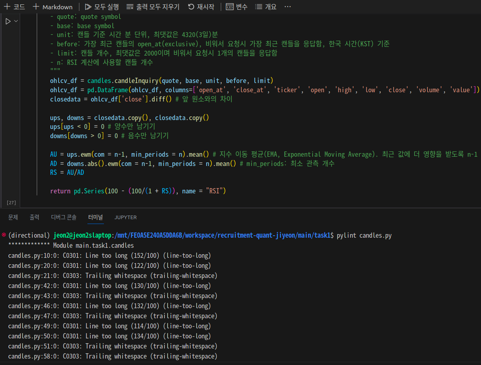Add a new Markdown cell
Image resolution: width=481 pixels, height=365 pixels.
point(53,7)
